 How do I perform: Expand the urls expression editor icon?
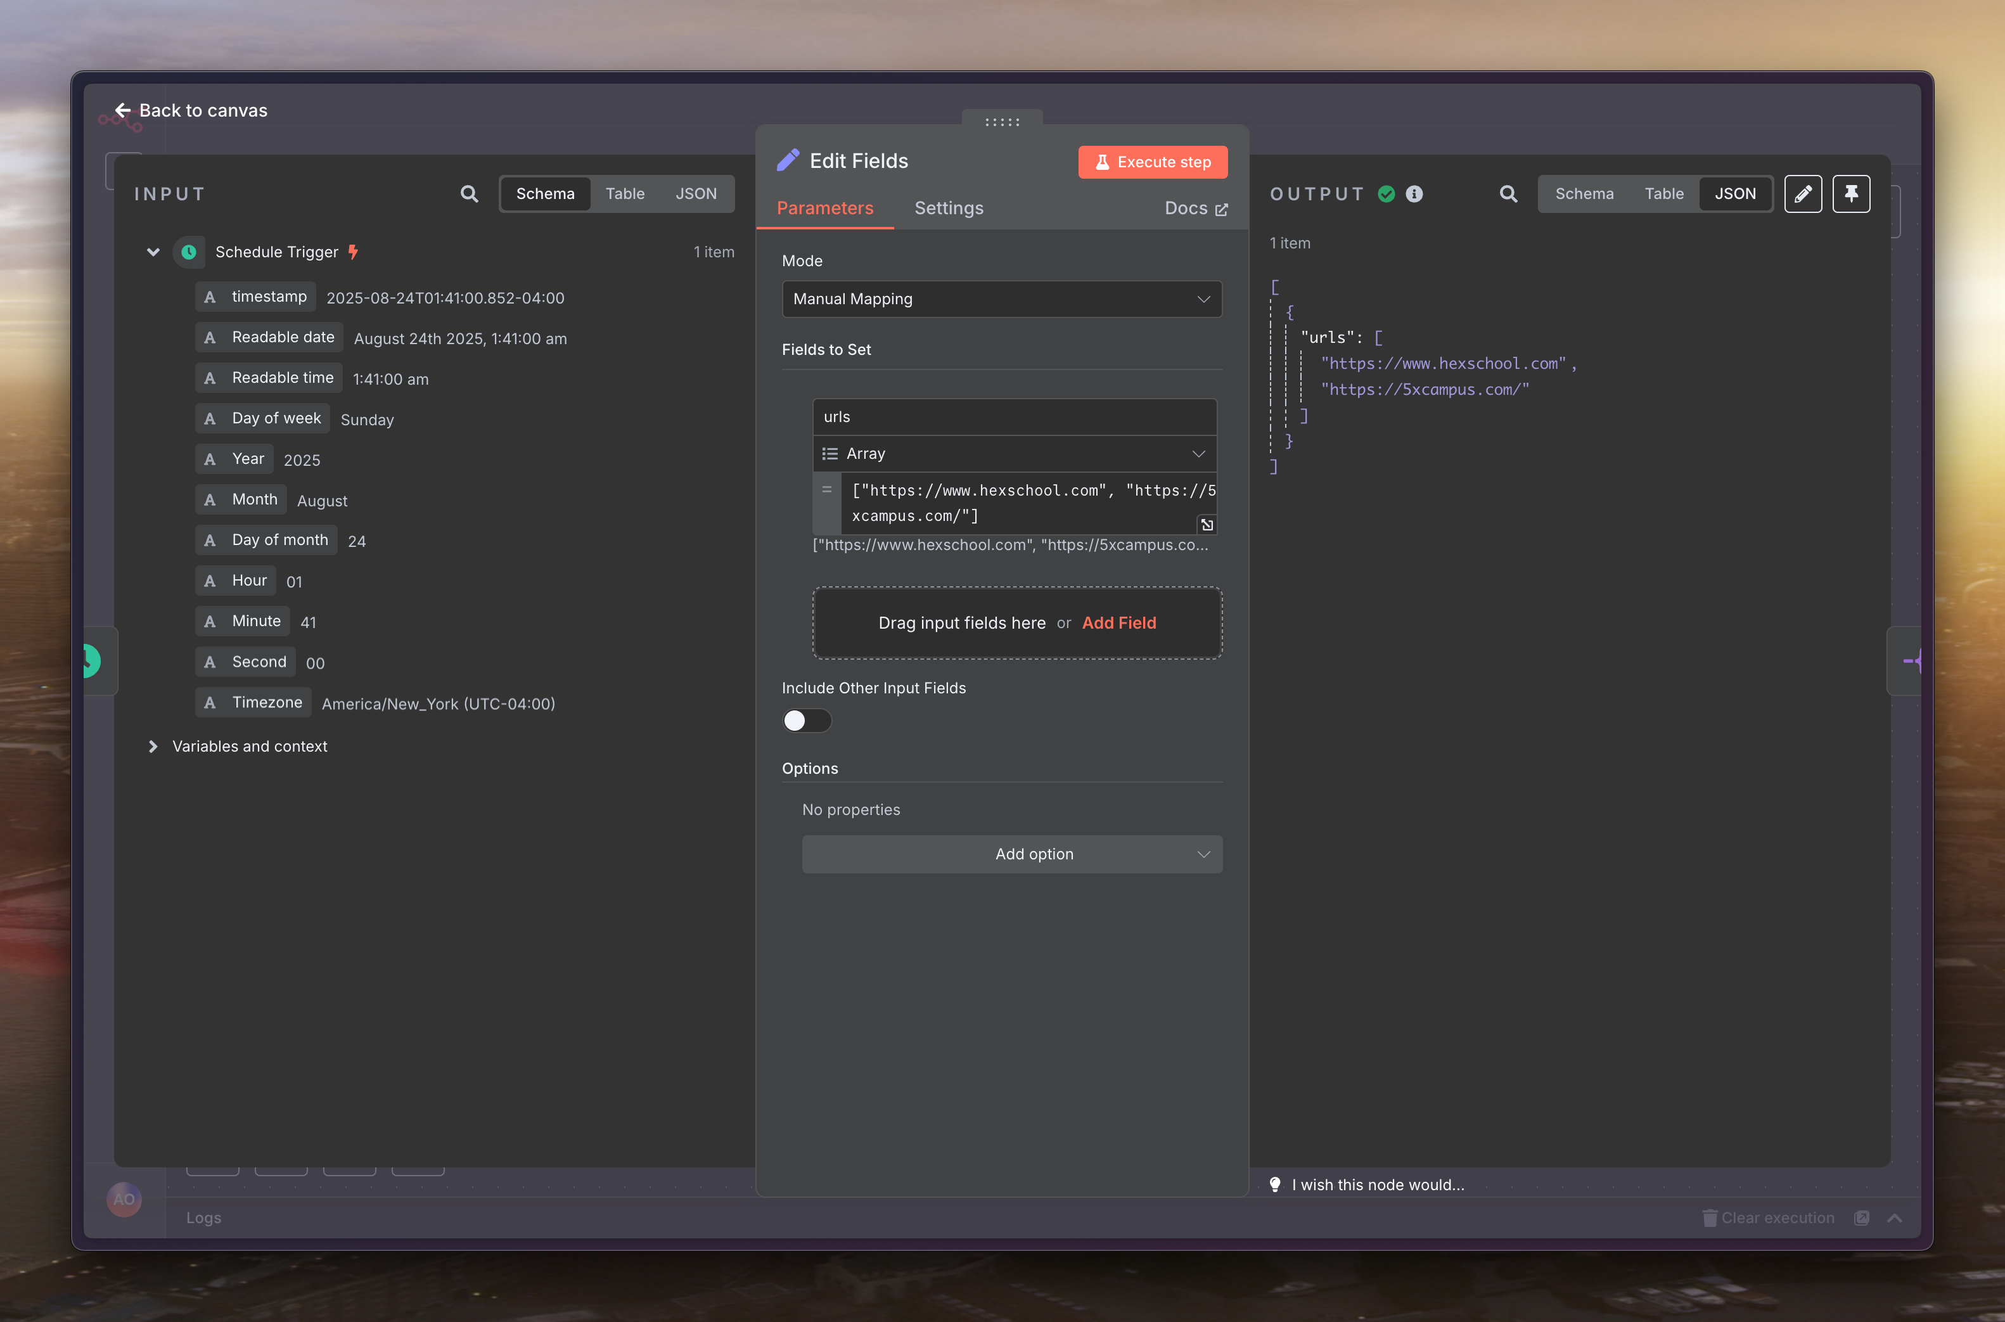pos(1206,524)
